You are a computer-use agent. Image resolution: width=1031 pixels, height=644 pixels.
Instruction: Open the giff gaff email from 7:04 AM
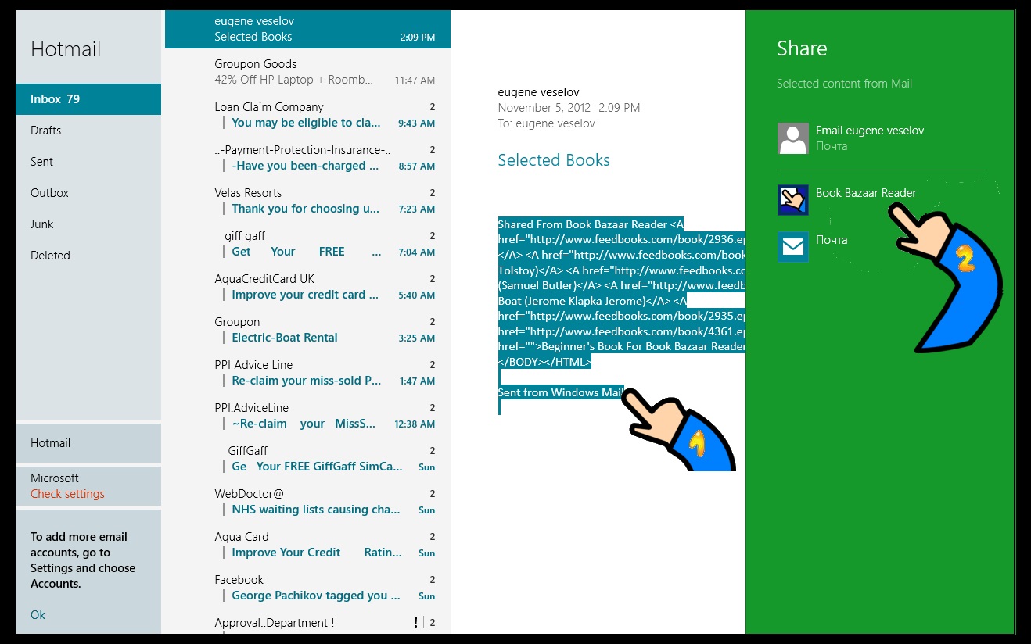pyautogui.click(x=307, y=244)
